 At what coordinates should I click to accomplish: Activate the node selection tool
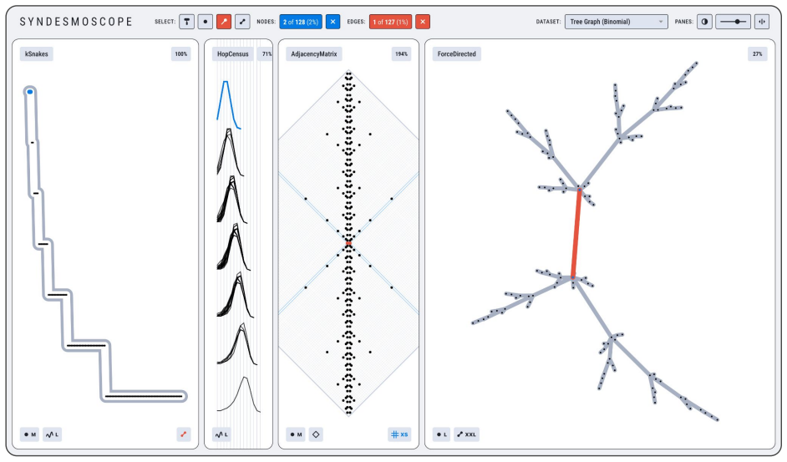(206, 22)
